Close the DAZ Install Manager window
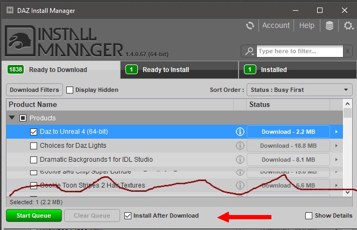Image resolution: width=357 pixels, height=230 pixels. pos(344,10)
